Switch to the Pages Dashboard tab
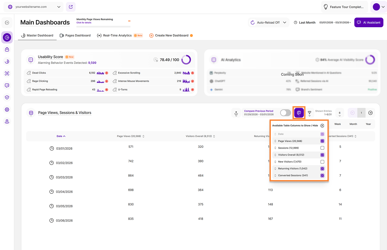 click(x=75, y=35)
